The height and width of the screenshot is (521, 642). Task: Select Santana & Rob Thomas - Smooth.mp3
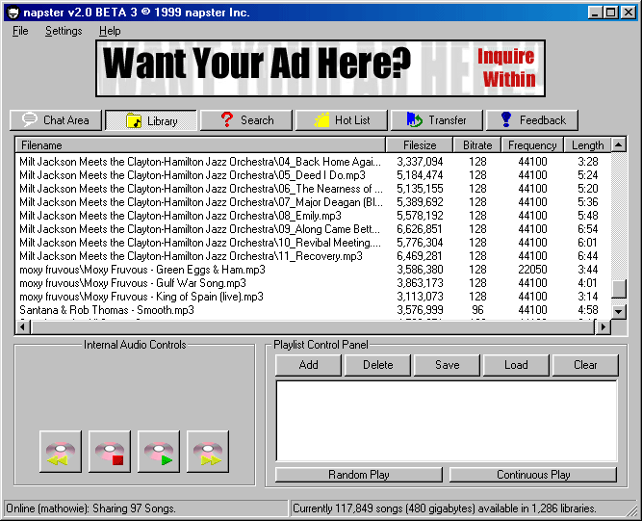click(313, 310)
